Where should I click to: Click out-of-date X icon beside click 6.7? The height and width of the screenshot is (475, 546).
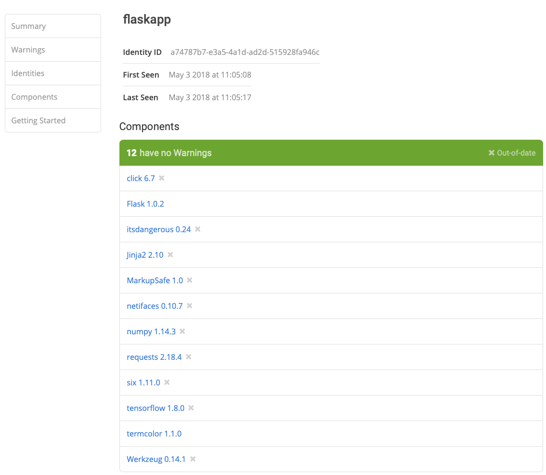point(162,178)
